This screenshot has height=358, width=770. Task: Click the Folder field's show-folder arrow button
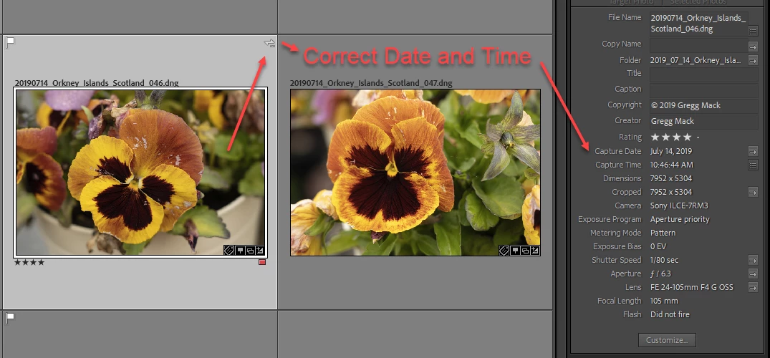pos(753,60)
